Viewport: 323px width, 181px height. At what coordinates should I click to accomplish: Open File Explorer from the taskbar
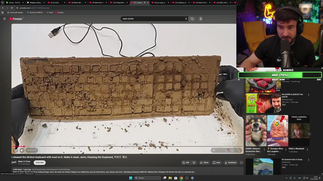(x=170, y=178)
